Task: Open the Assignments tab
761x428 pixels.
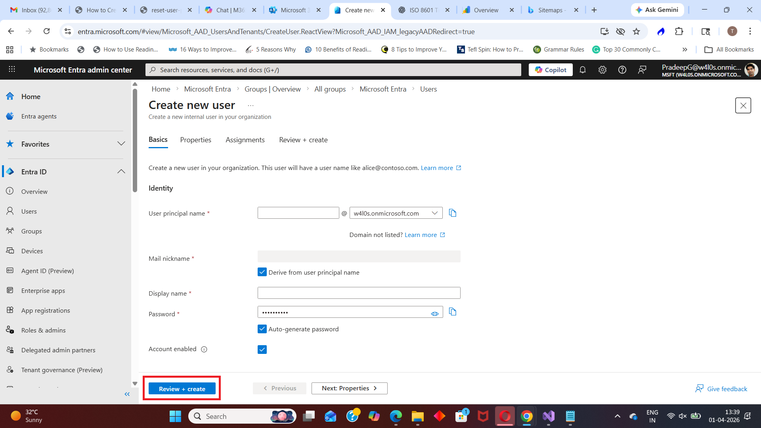Action: [x=245, y=140]
